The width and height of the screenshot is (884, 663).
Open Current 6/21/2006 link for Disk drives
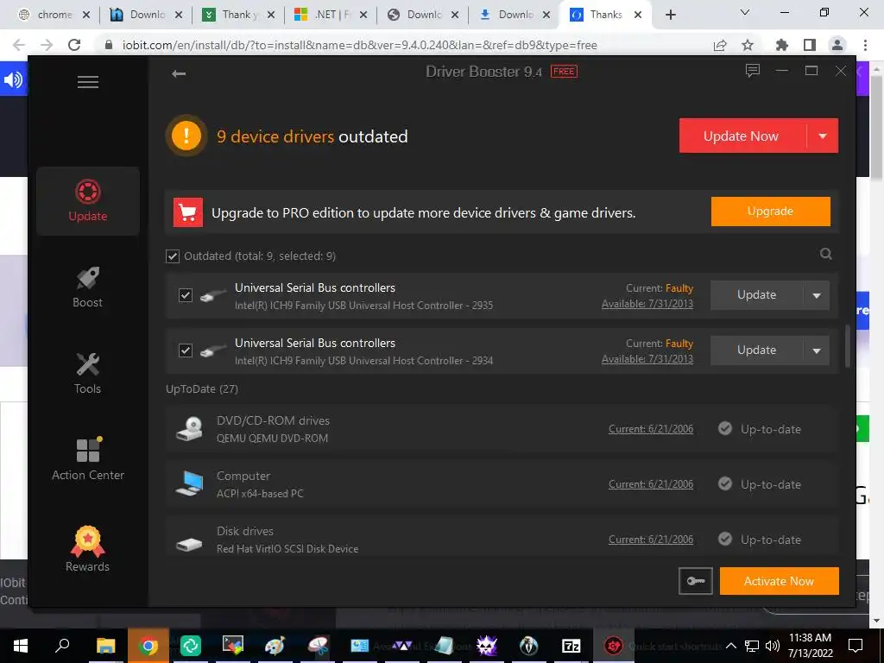[x=651, y=540]
